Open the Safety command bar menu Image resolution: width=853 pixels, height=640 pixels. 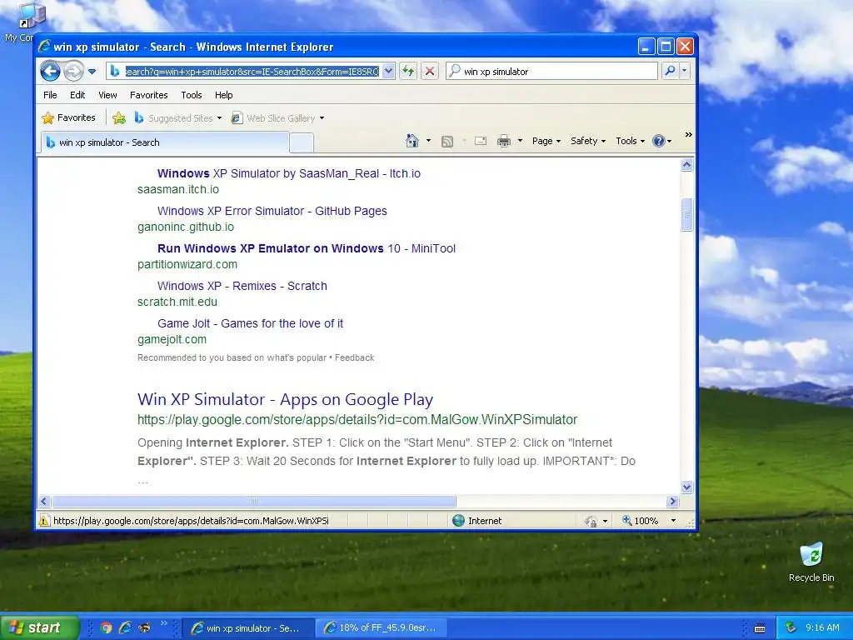pyautogui.click(x=588, y=141)
